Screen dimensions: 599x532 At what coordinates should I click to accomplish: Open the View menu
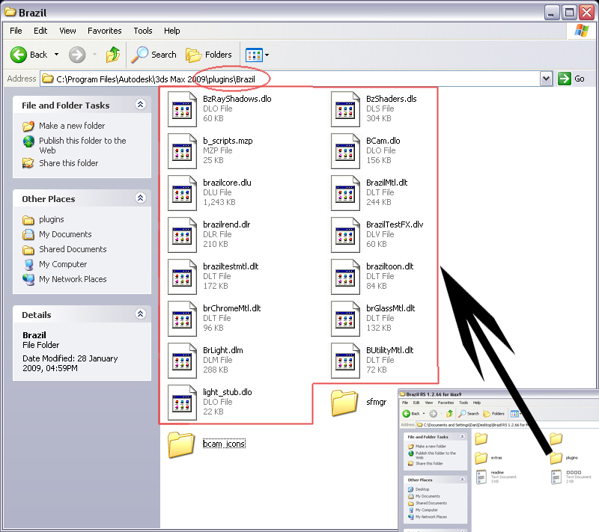pyautogui.click(x=67, y=31)
